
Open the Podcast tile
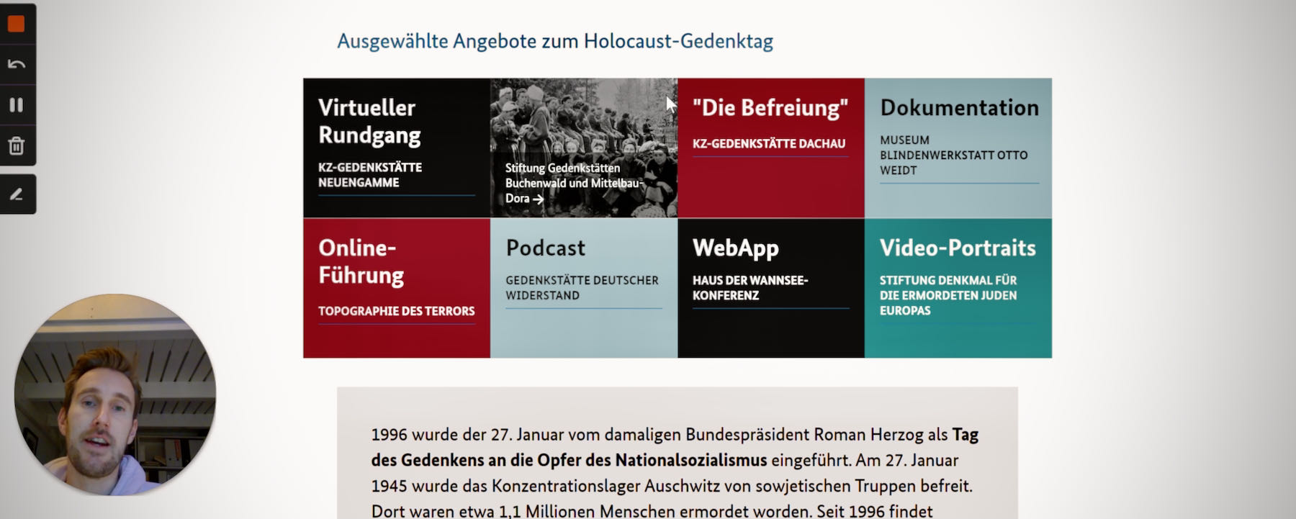pos(583,288)
